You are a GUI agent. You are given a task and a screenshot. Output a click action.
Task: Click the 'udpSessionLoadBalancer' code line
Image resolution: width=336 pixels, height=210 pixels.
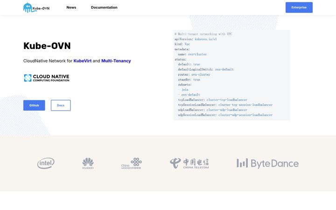pyautogui.click(x=225, y=115)
